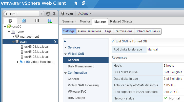Select esxi5-03.lab.local host

tap(36, 57)
